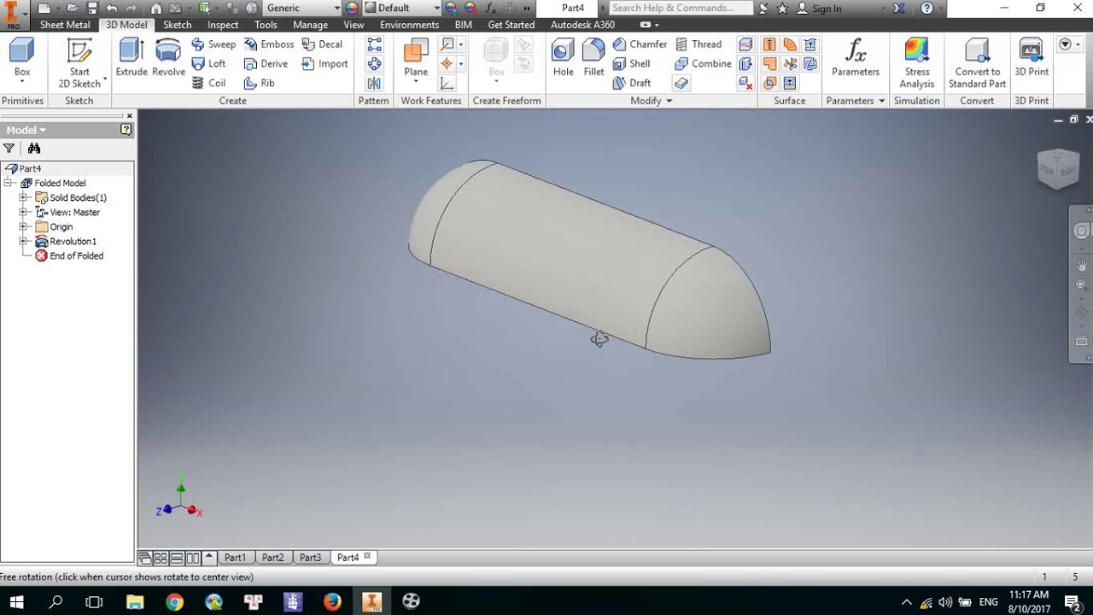The image size is (1093, 615).
Task: Select the Extrude tool
Action: [x=132, y=58]
